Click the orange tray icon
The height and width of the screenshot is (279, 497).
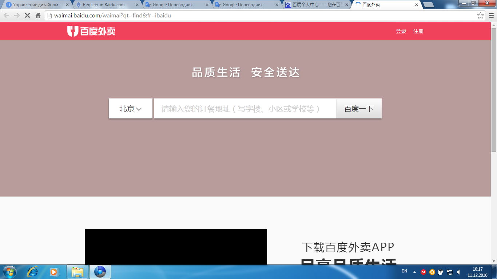(x=432, y=272)
